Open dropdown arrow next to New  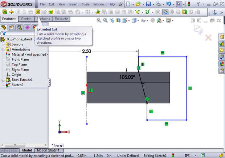click(x=133, y=4)
